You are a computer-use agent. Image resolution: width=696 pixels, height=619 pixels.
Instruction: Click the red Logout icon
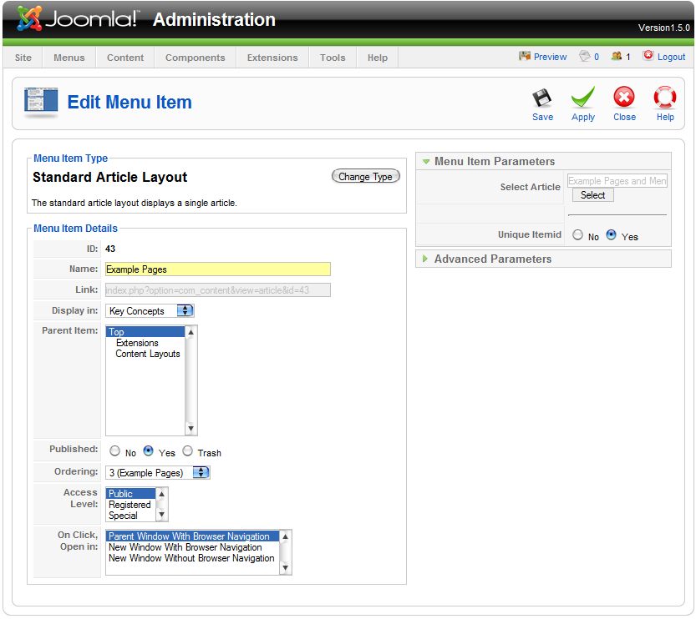click(648, 56)
